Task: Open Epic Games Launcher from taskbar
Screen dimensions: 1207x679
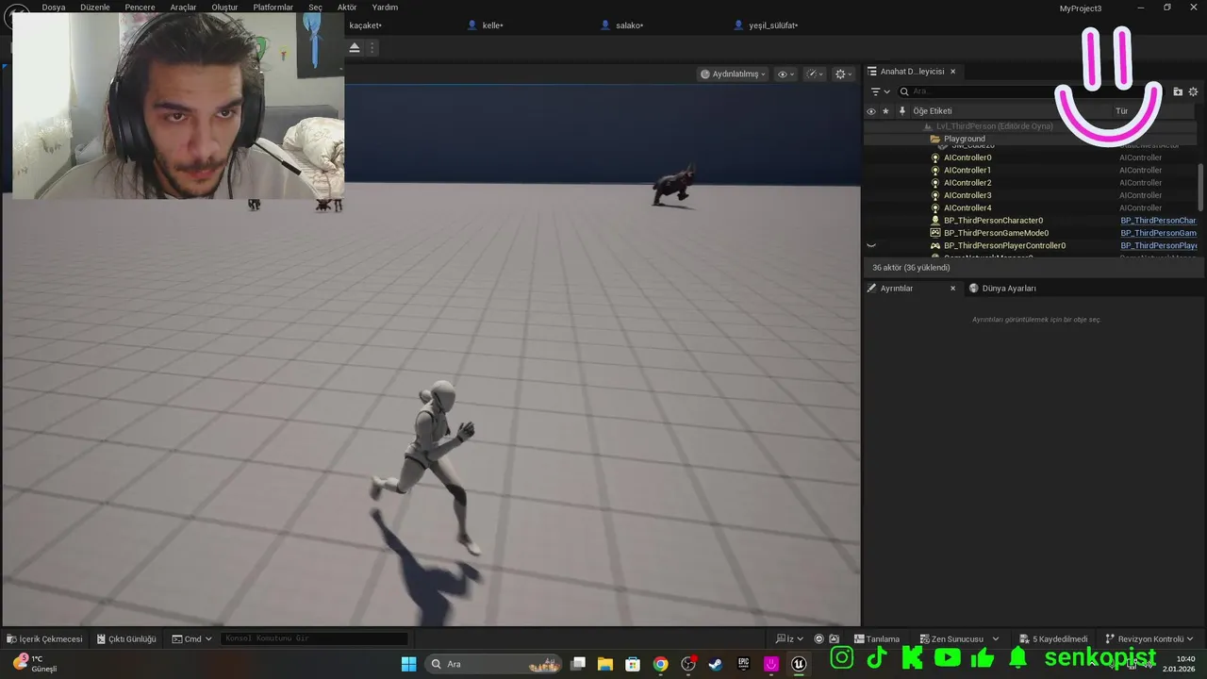Action: (x=743, y=664)
